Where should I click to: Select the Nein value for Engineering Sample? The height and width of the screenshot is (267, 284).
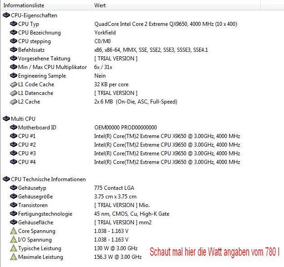click(100, 76)
